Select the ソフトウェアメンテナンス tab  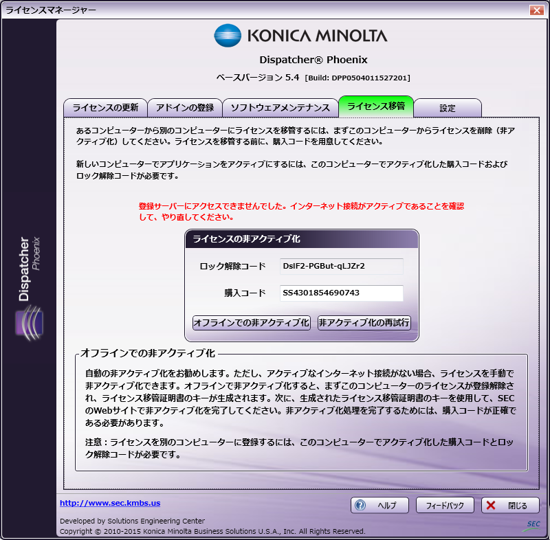(x=280, y=108)
